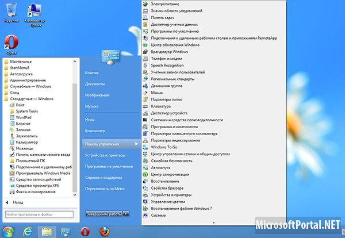Expand the Автозагрузка folder

pyautogui.click(x=18, y=74)
